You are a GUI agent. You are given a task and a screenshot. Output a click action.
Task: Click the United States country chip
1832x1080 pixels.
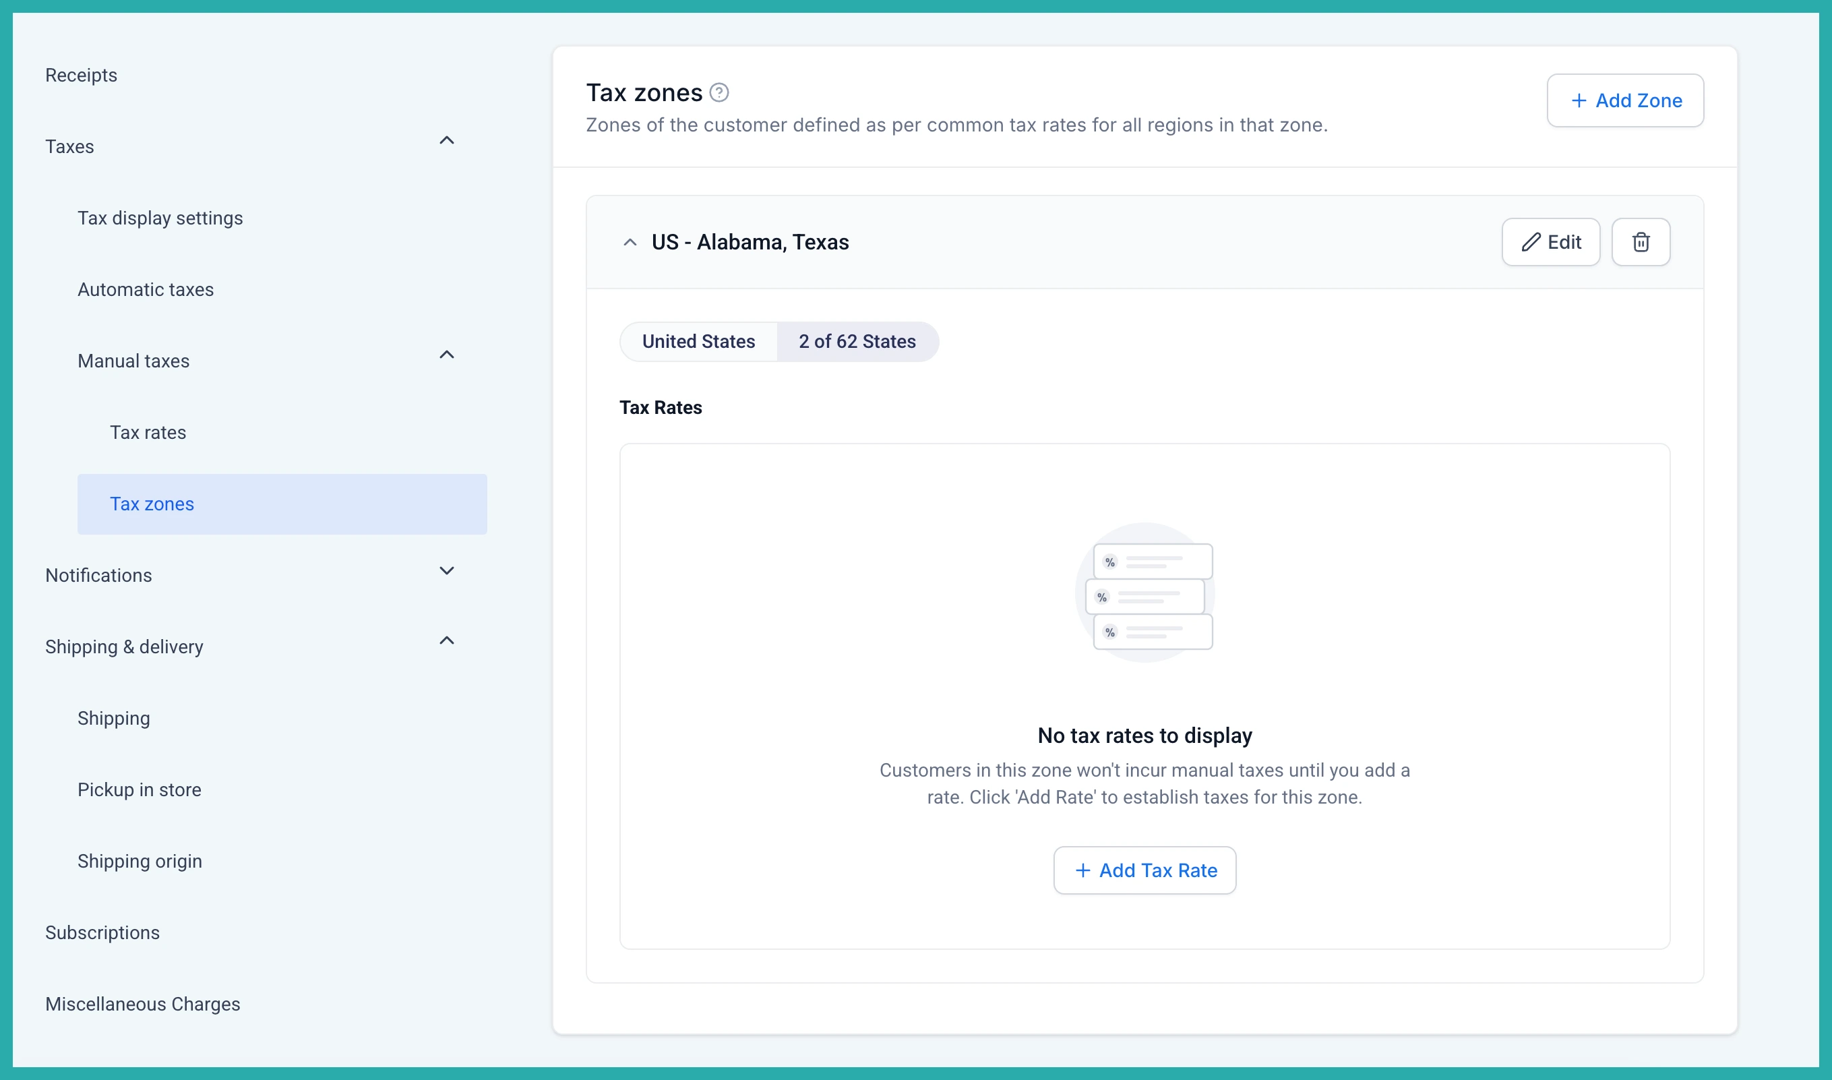(x=698, y=341)
